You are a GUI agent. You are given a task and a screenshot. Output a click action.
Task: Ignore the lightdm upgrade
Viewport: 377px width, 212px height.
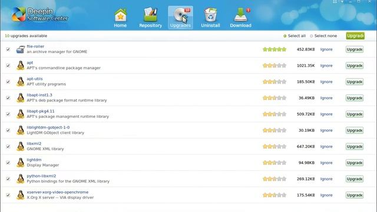pos(326,163)
